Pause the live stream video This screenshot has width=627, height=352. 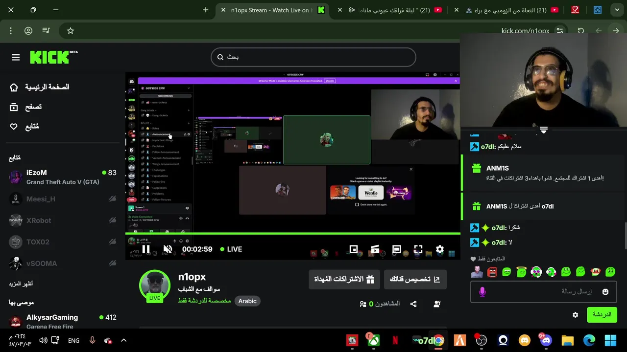(x=146, y=249)
